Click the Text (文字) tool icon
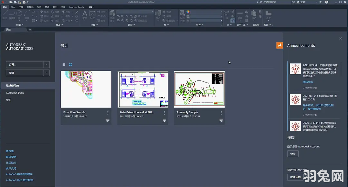The height and width of the screenshot is (187, 348). [85, 14]
